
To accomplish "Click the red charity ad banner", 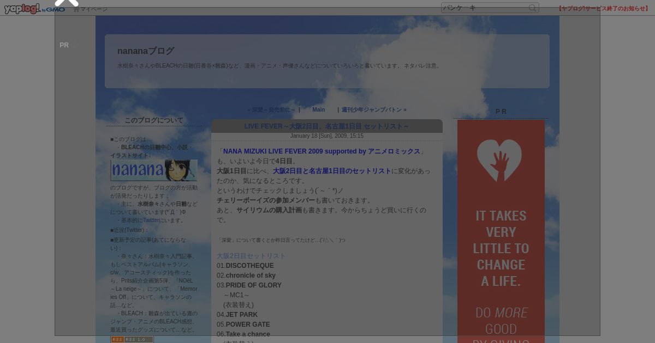I will click(501, 231).
